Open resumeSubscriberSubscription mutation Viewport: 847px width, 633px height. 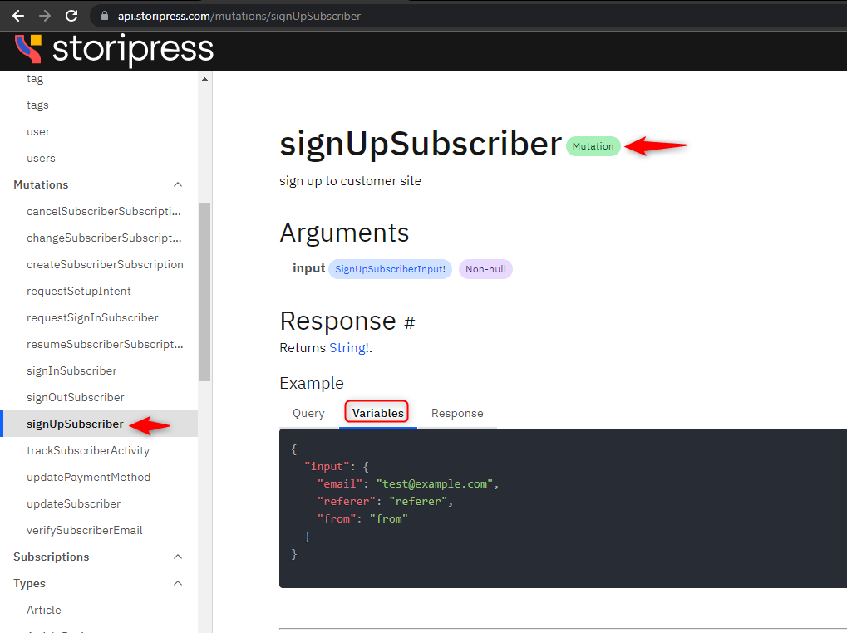[x=105, y=344]
